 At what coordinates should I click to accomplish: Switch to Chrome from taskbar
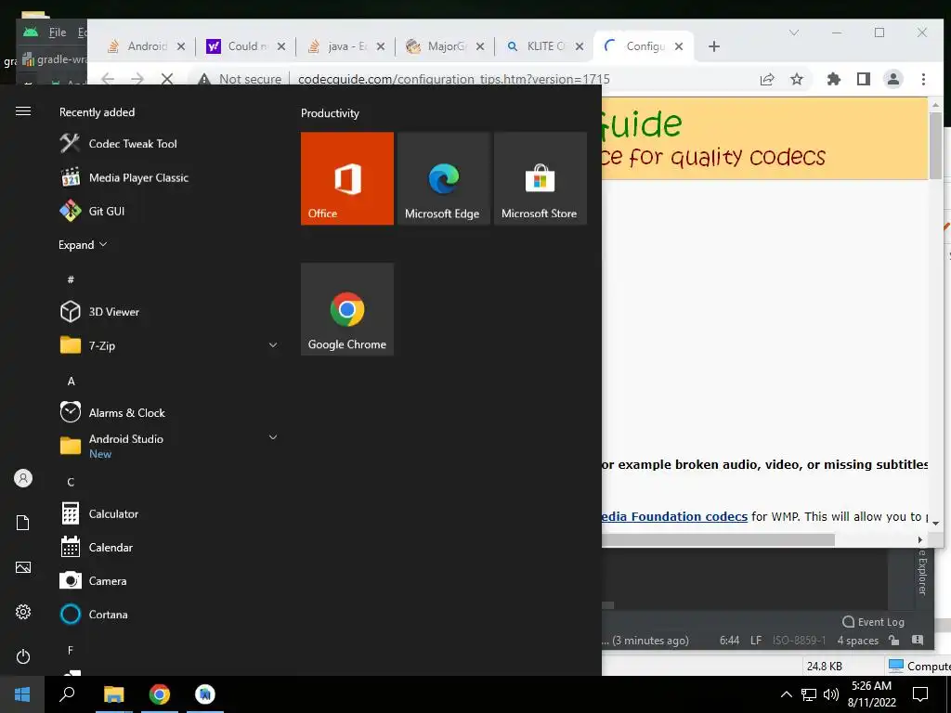pyautogui.click(x=160, y=694)
